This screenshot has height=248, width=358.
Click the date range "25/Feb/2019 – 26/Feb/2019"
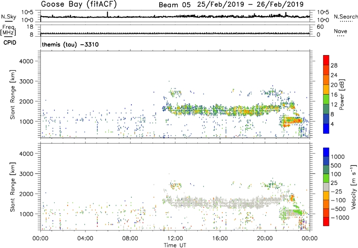(x=250, y=4)
